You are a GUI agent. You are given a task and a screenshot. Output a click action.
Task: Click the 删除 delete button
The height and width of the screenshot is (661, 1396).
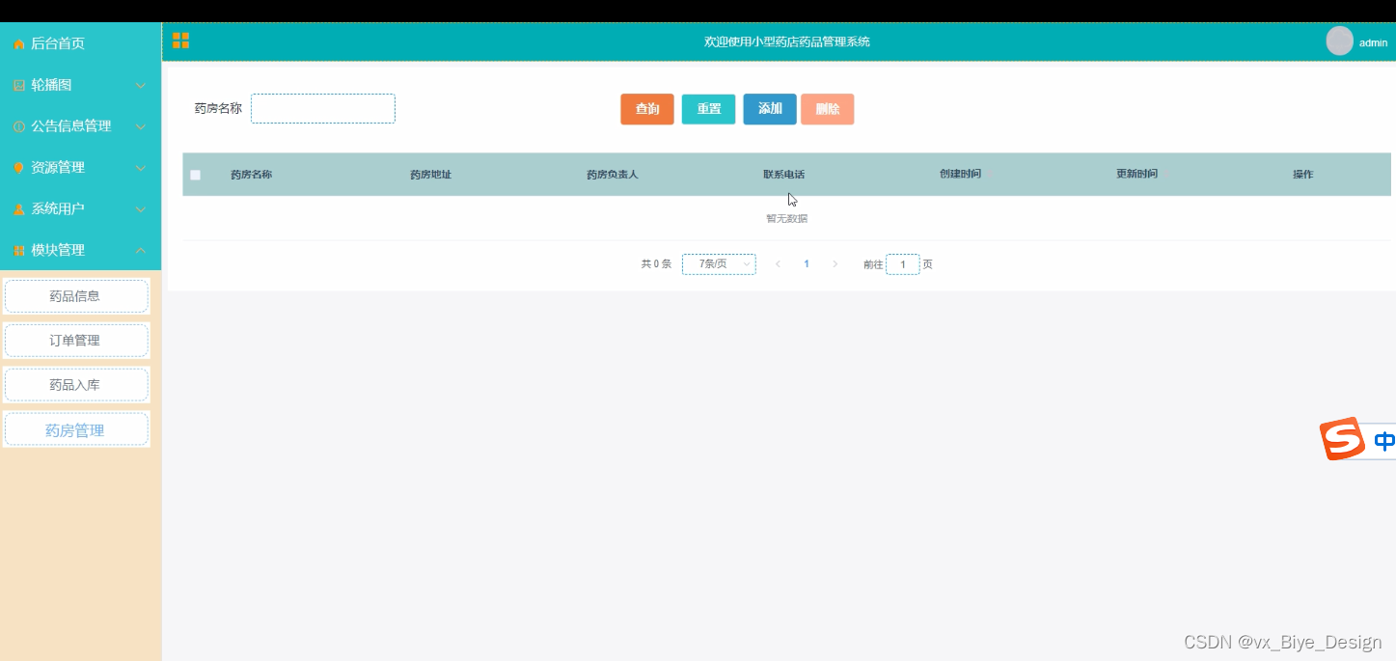coord(828,109)
